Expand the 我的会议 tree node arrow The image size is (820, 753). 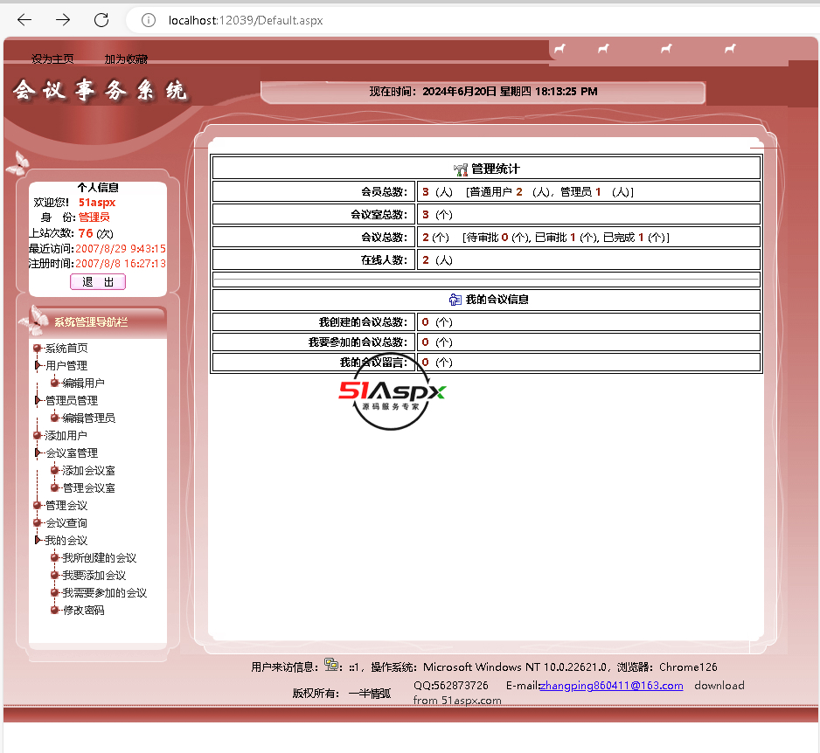click(x=38, y=540)
